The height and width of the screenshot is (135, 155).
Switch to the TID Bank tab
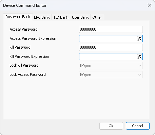[x=61, y=17]
